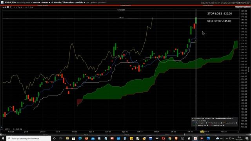Open the Windows Start menu

(x=3, y=138)
